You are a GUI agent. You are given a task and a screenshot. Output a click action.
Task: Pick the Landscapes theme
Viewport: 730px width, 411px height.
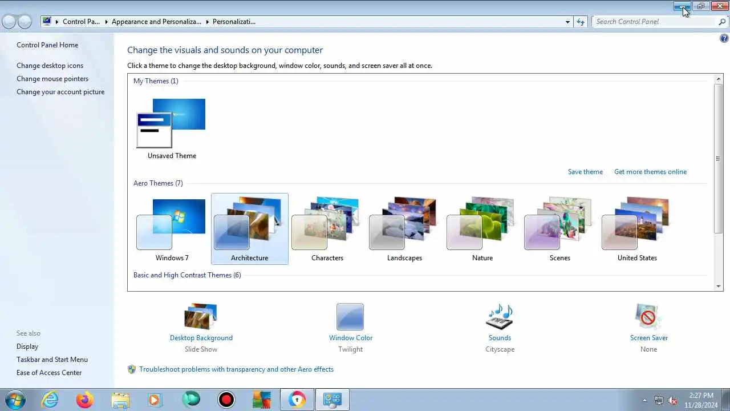405,229
